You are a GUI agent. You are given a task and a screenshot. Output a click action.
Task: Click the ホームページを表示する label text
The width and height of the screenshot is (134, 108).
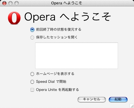55,74
